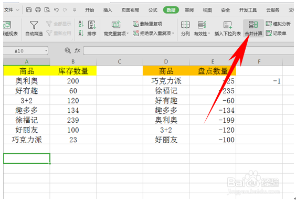Switch to the 审阅 tab
This screenshot has height=202, width=296.
(189, 10)
